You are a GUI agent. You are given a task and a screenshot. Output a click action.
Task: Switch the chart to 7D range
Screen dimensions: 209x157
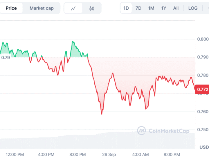point(138,8)
